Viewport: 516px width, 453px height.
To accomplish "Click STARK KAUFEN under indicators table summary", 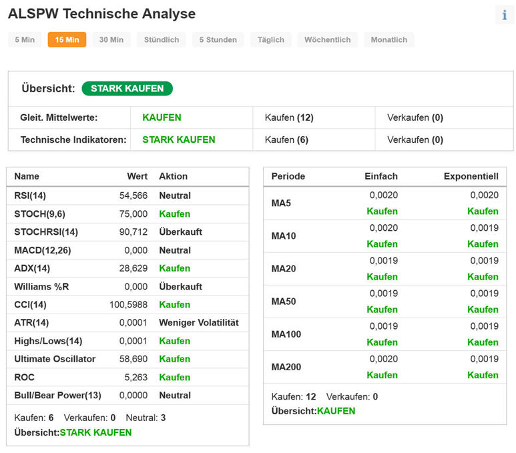I will (x=95, y=432).
